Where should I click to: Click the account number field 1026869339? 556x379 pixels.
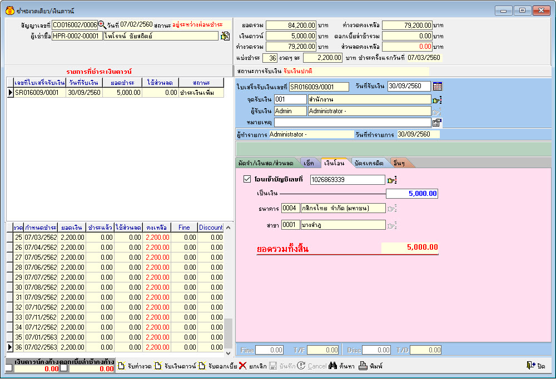pos(348,180)
